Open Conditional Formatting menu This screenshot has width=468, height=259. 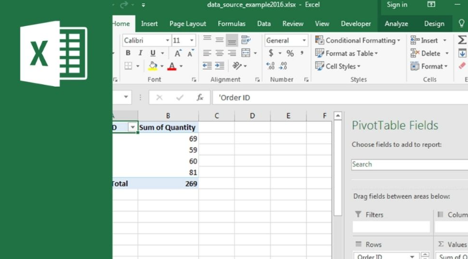tap(358, 40)
